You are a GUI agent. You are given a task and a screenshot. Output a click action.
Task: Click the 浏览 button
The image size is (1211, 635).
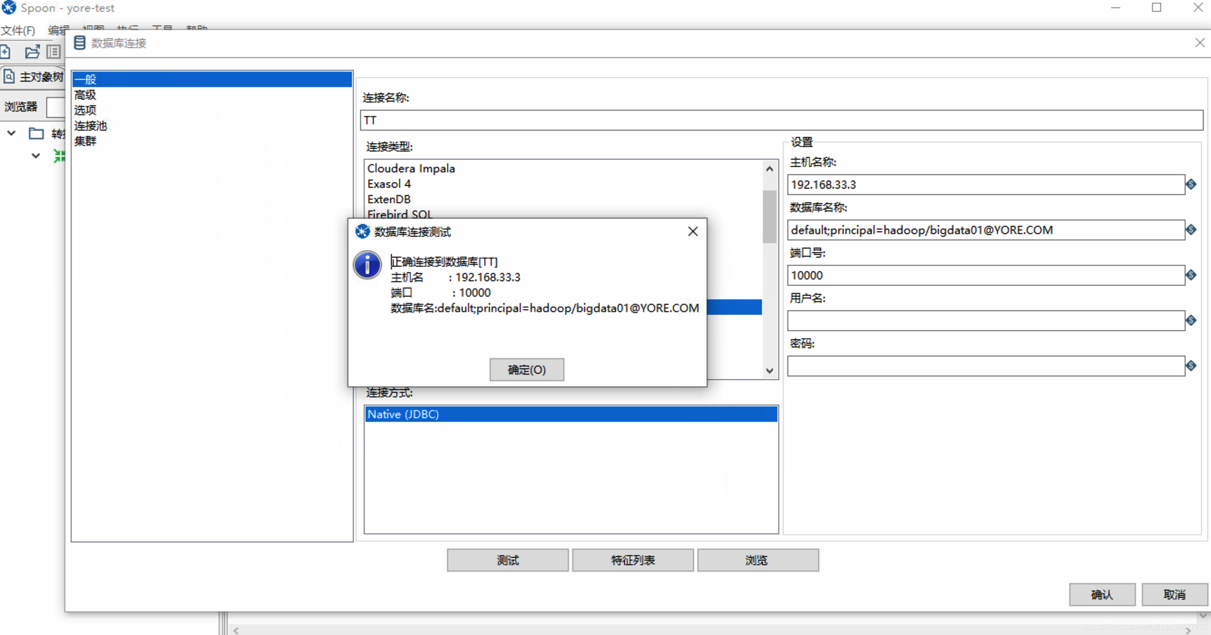758,560
